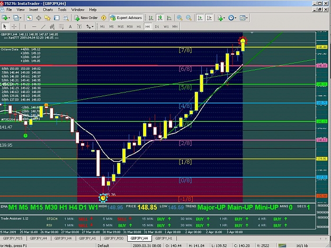Open the Tools menu

(62, 10)
